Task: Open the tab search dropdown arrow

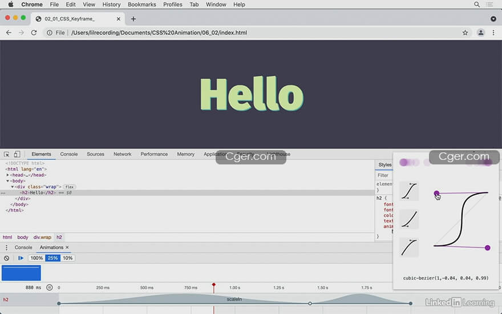Action: click(493, 19)
